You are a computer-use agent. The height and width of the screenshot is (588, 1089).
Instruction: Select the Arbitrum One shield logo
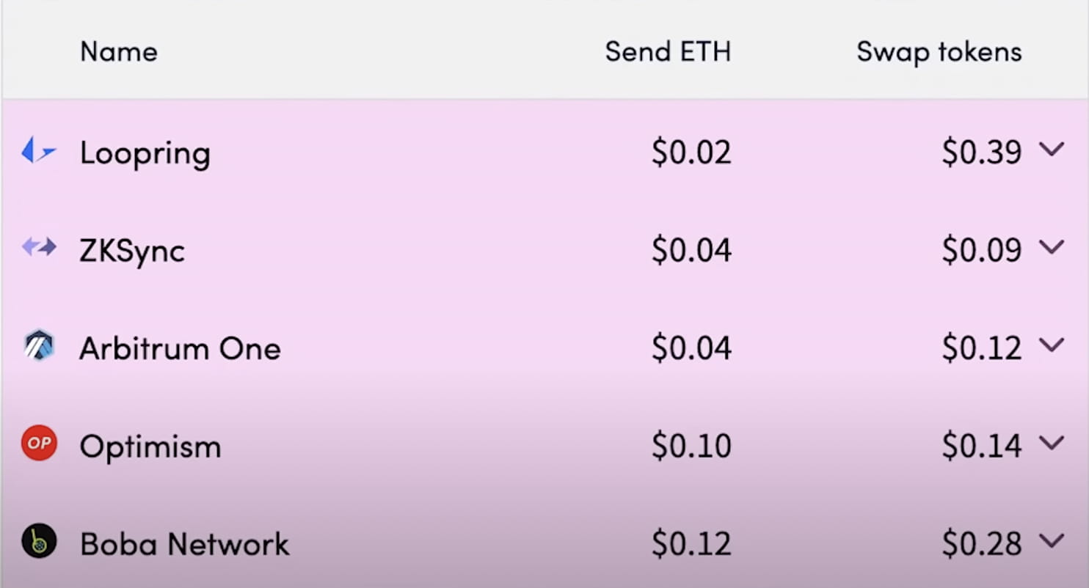(38, 348)
